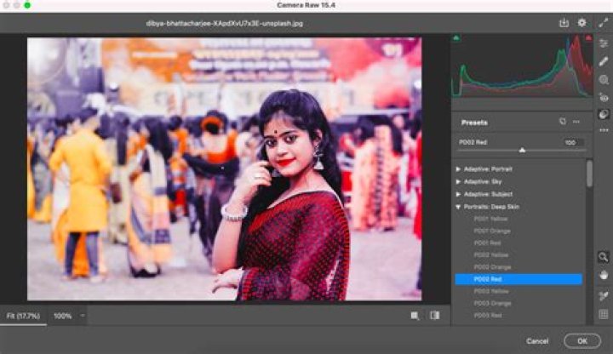
Task: Collapse the Portraits: Deep Skin group
Action: [459, 207]
